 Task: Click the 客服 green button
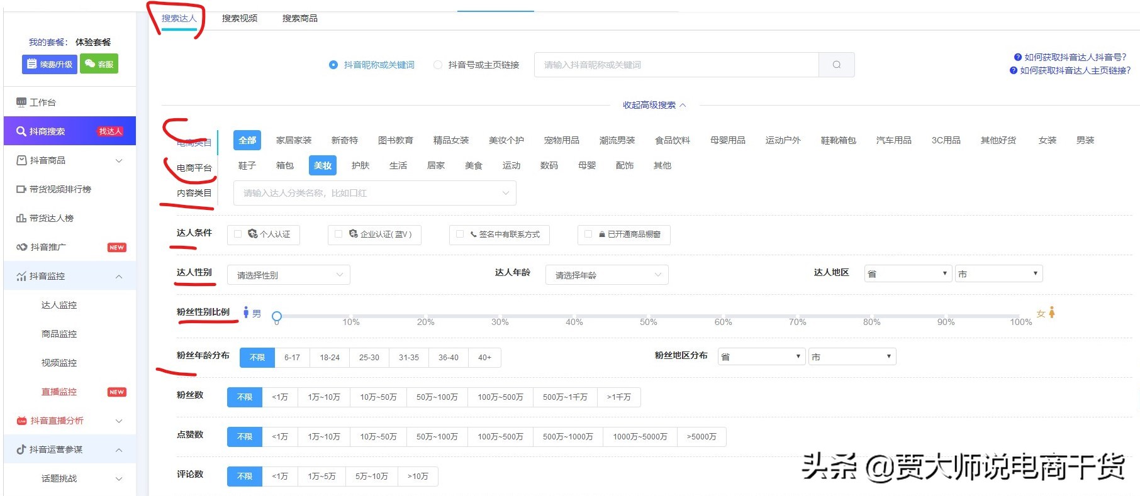click(99, 64)
